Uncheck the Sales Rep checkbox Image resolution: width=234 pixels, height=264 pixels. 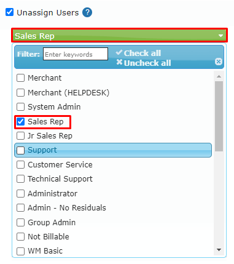click(20, 122)
